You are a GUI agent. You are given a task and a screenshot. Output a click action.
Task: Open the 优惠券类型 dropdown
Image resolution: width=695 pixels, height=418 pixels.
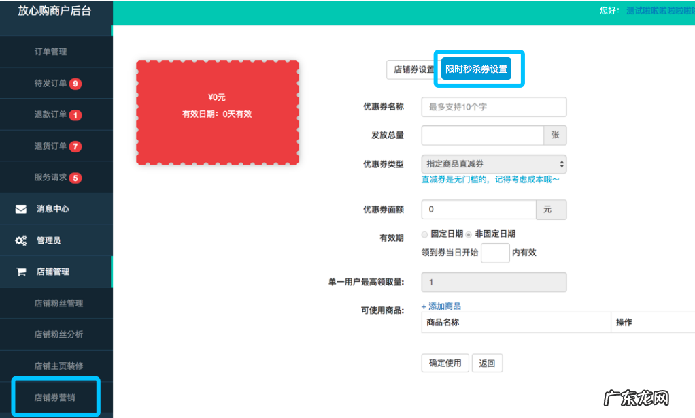point(493,163)
